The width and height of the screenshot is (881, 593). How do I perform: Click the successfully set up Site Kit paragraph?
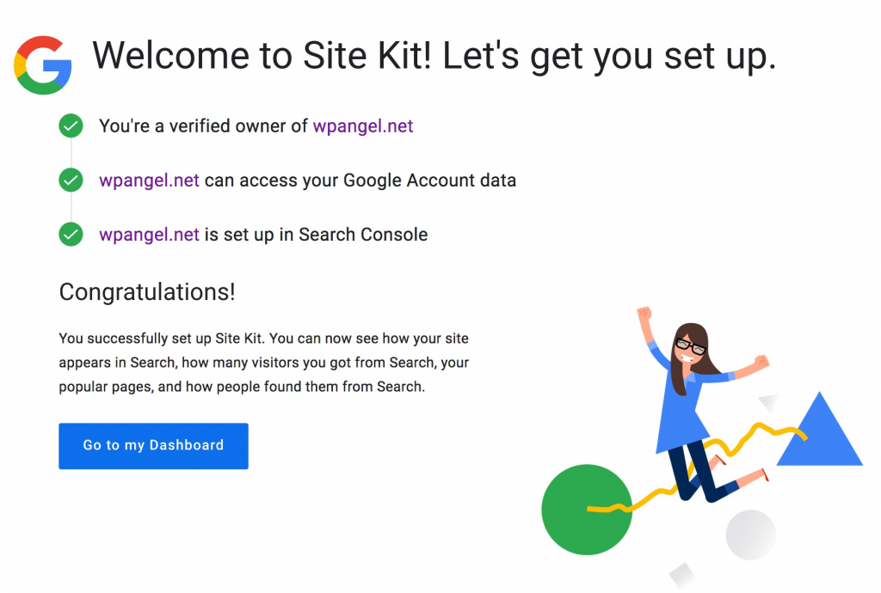[263, 363]
